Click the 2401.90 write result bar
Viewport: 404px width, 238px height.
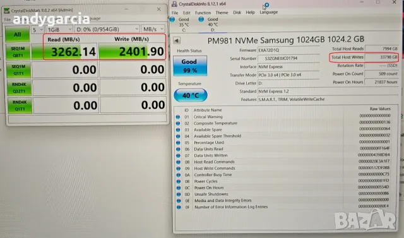(x=132, y=51)
